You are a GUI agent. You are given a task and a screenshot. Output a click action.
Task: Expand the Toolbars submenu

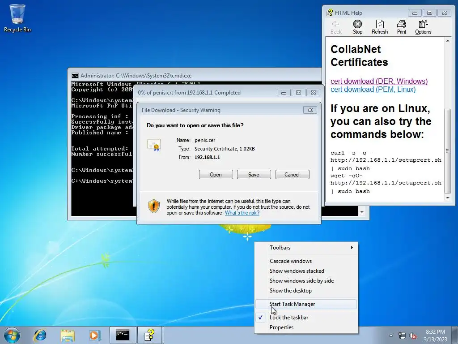[306, 248]
